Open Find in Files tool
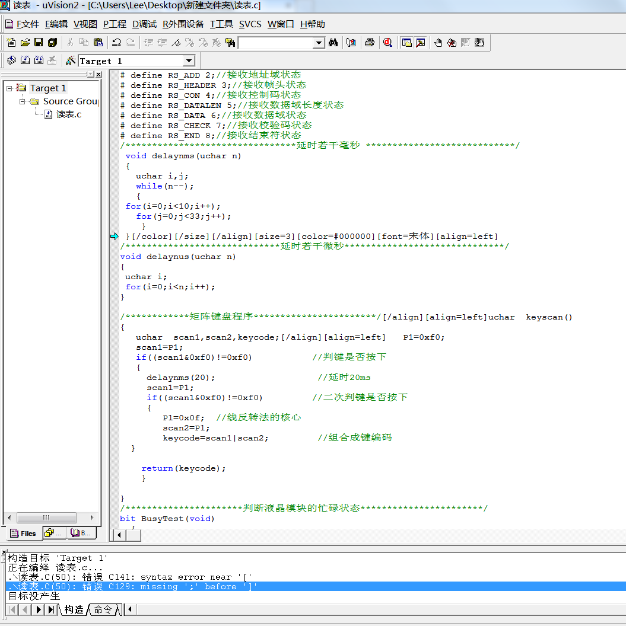This screenshot has height=626, width=626. pos(230,42)
